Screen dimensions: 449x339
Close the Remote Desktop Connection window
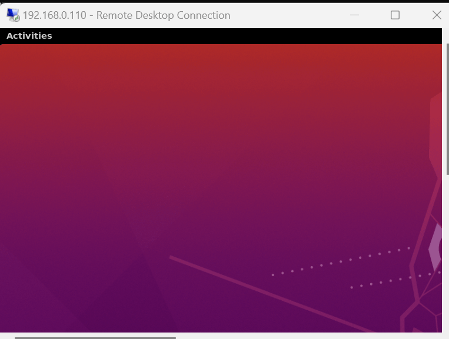pyautogui.click(x=436, y=15)
